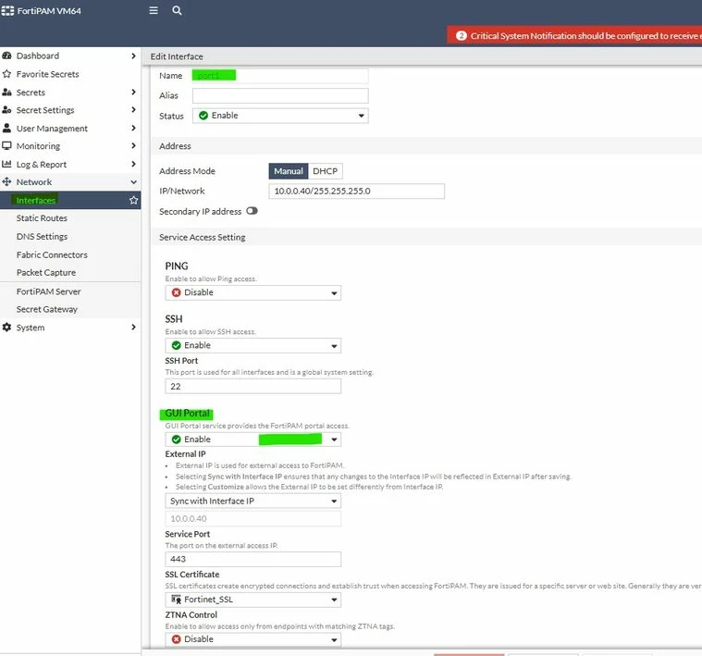Click the Secret Settings icon
The height and width of the screenshot is (656, 702).
click(x=6, y=110)
